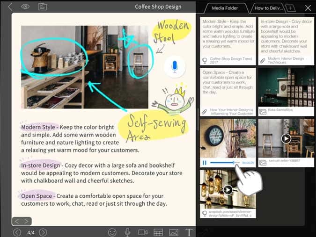
Task: Select the Kobe SannoMiya image card
Action: pos(286,92)
